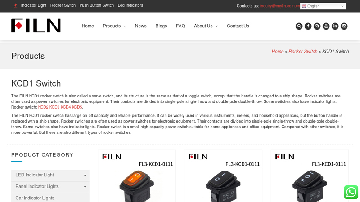Go to the News menu item

click(x=140, y=26)
